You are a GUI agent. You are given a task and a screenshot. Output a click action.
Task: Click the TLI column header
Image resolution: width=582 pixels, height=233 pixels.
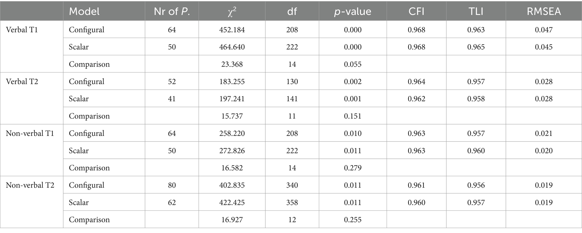point(476,11)
